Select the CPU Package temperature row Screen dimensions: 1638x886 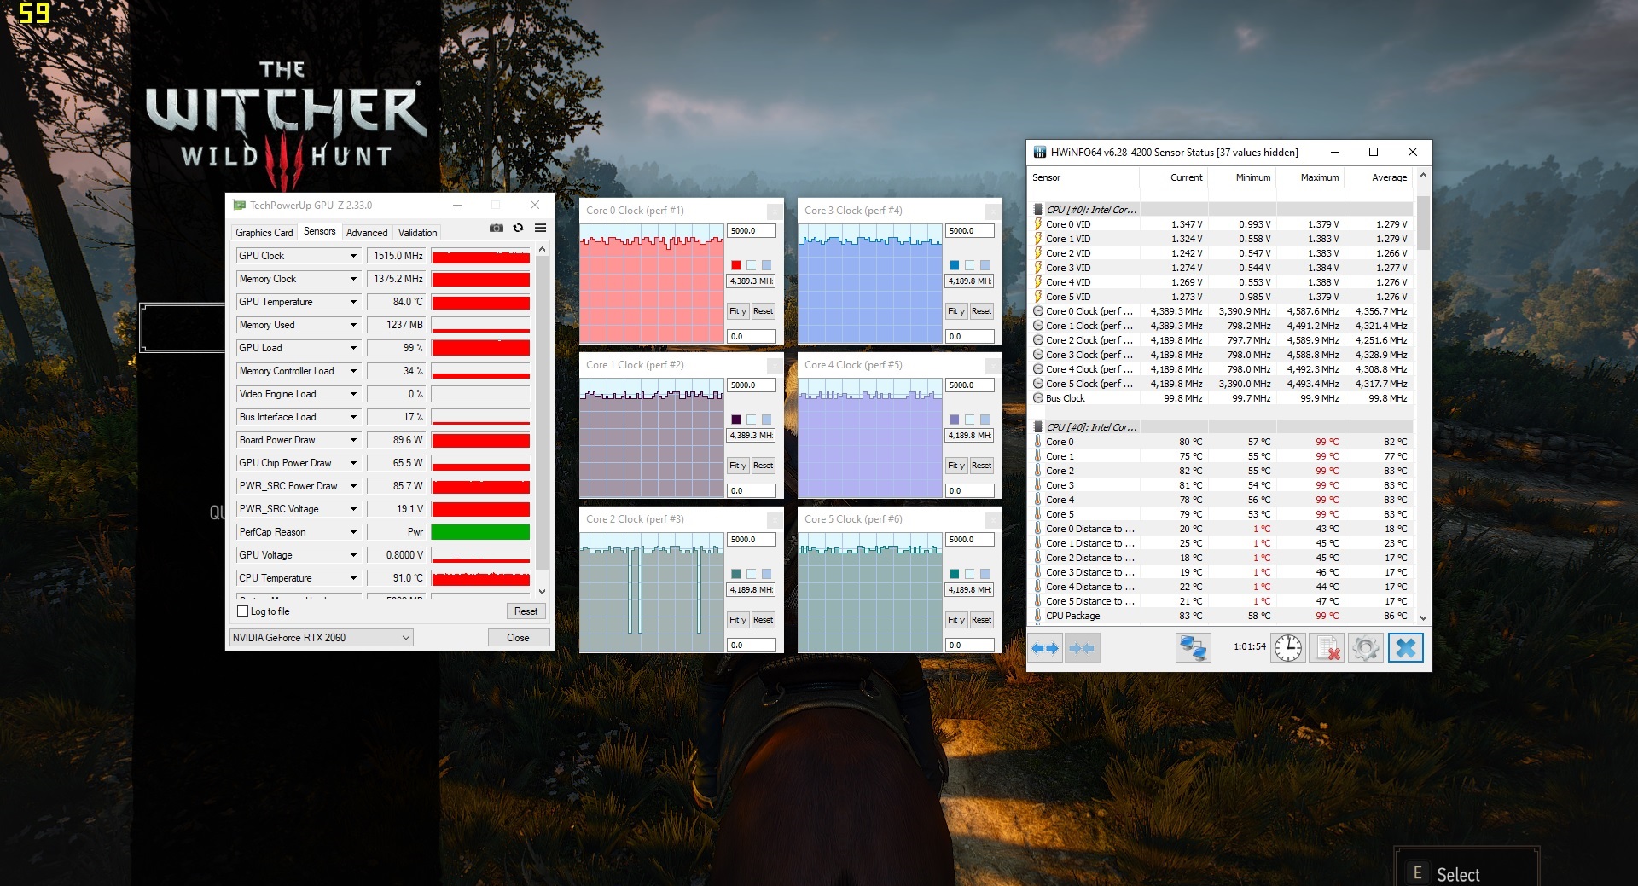pyautogui.click(x=1221, y=616)
